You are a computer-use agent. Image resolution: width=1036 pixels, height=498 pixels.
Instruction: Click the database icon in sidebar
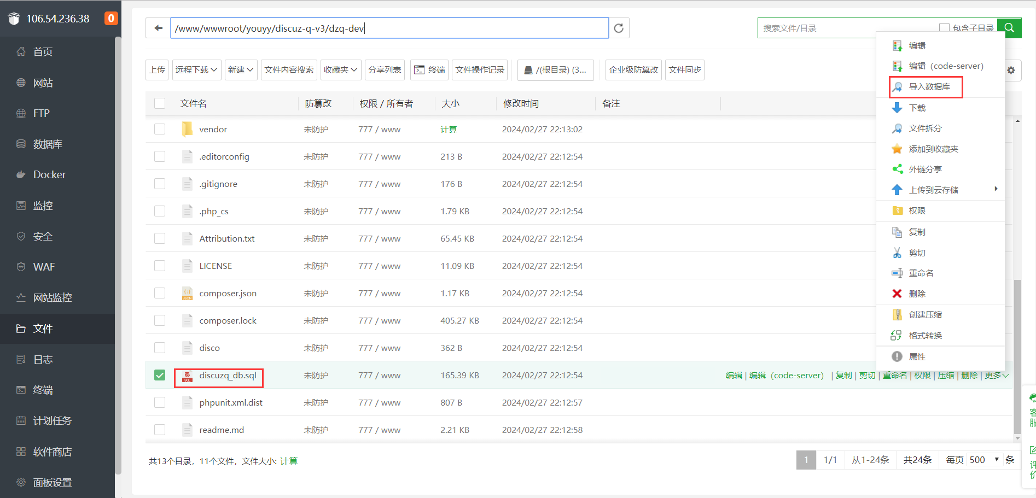pyautogui.click(x=21, y=144)
